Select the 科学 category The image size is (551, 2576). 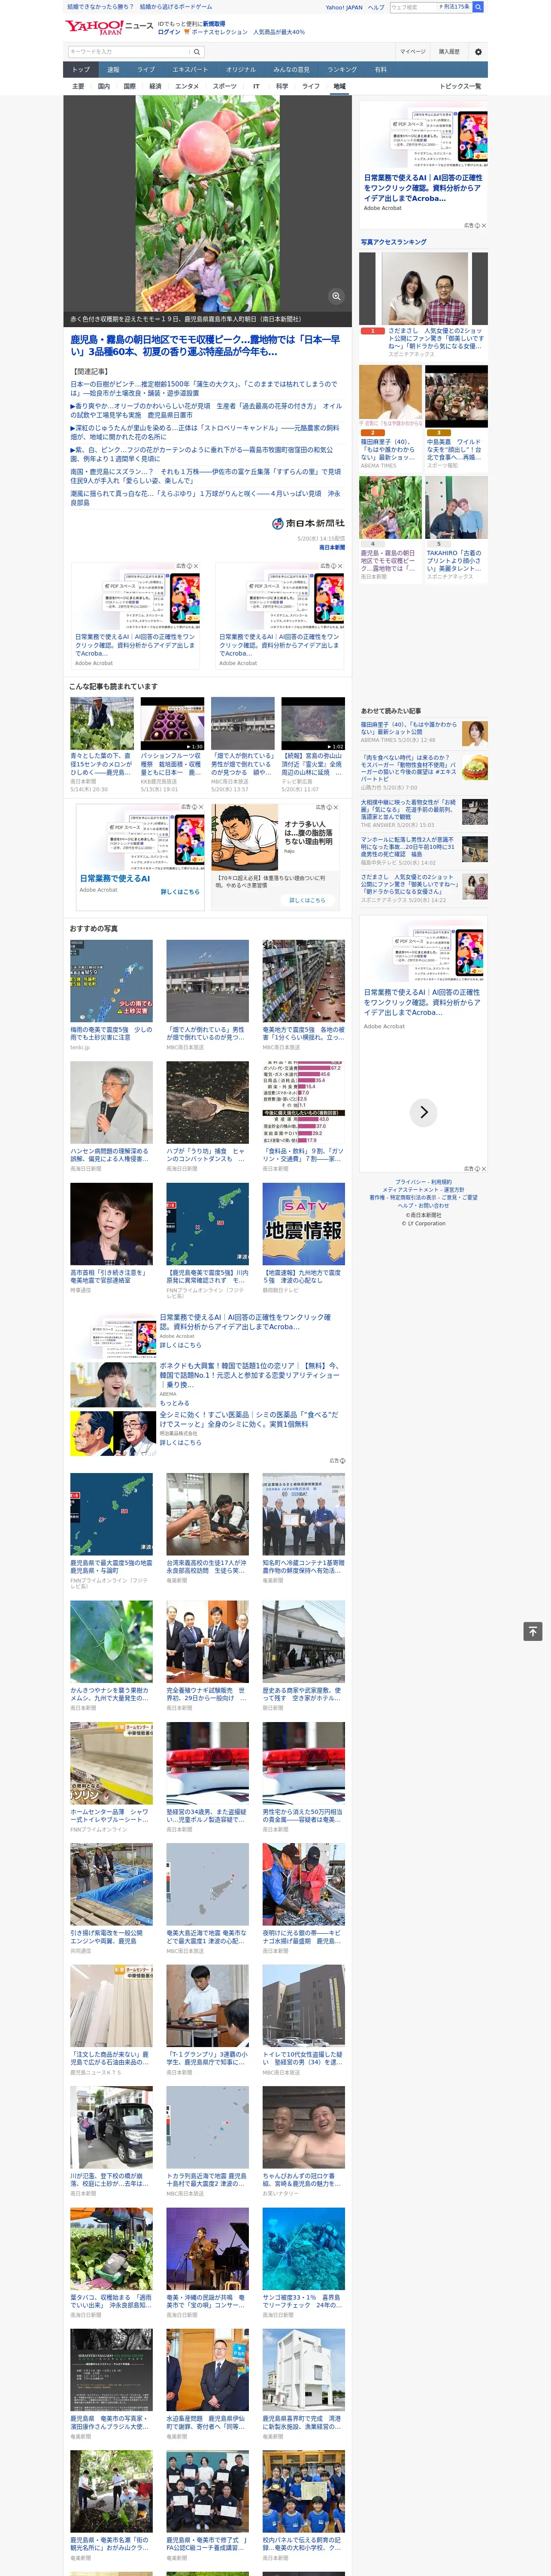click(282, 86)
